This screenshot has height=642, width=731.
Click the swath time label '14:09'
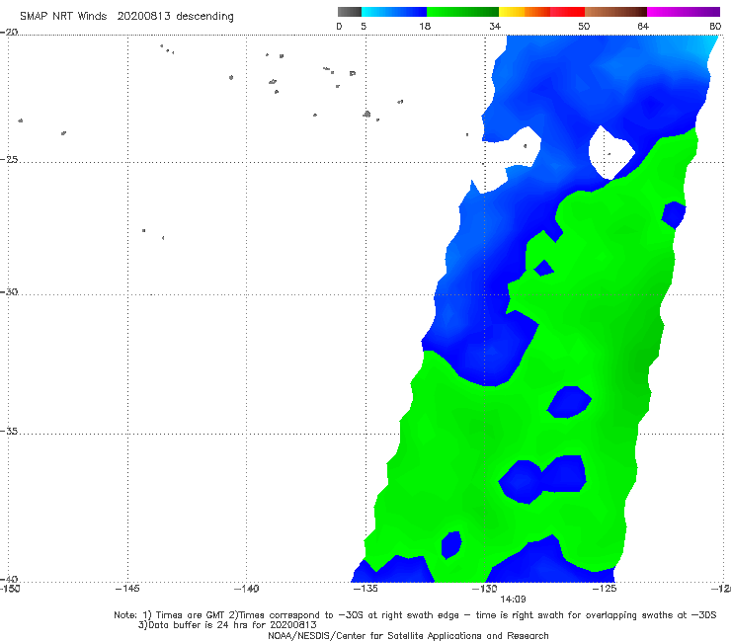pyautogui.click(x=514, y=600)
